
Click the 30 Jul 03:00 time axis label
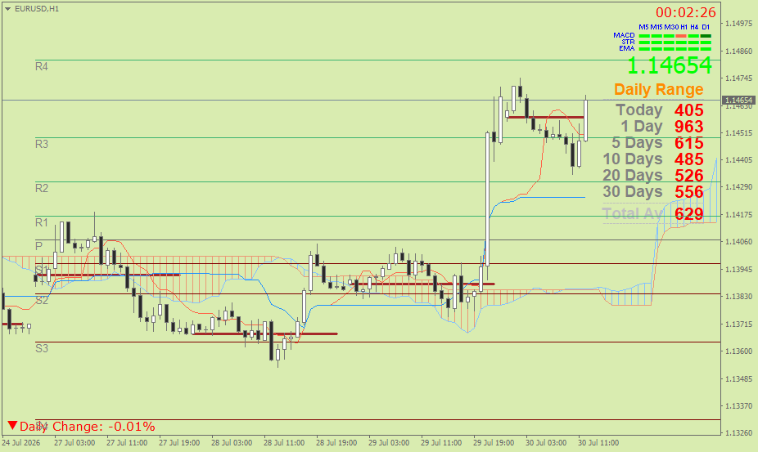(x=546, y=443)
